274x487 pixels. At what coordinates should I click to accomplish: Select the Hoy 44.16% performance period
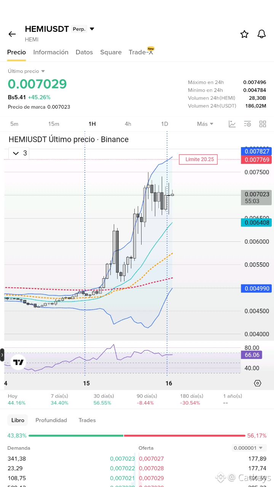[16, 399]
